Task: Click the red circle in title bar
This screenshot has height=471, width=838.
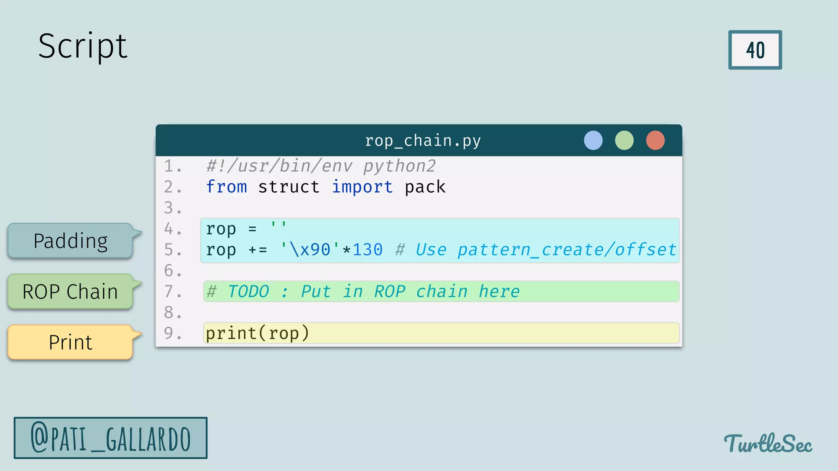Action: [655, 140]
